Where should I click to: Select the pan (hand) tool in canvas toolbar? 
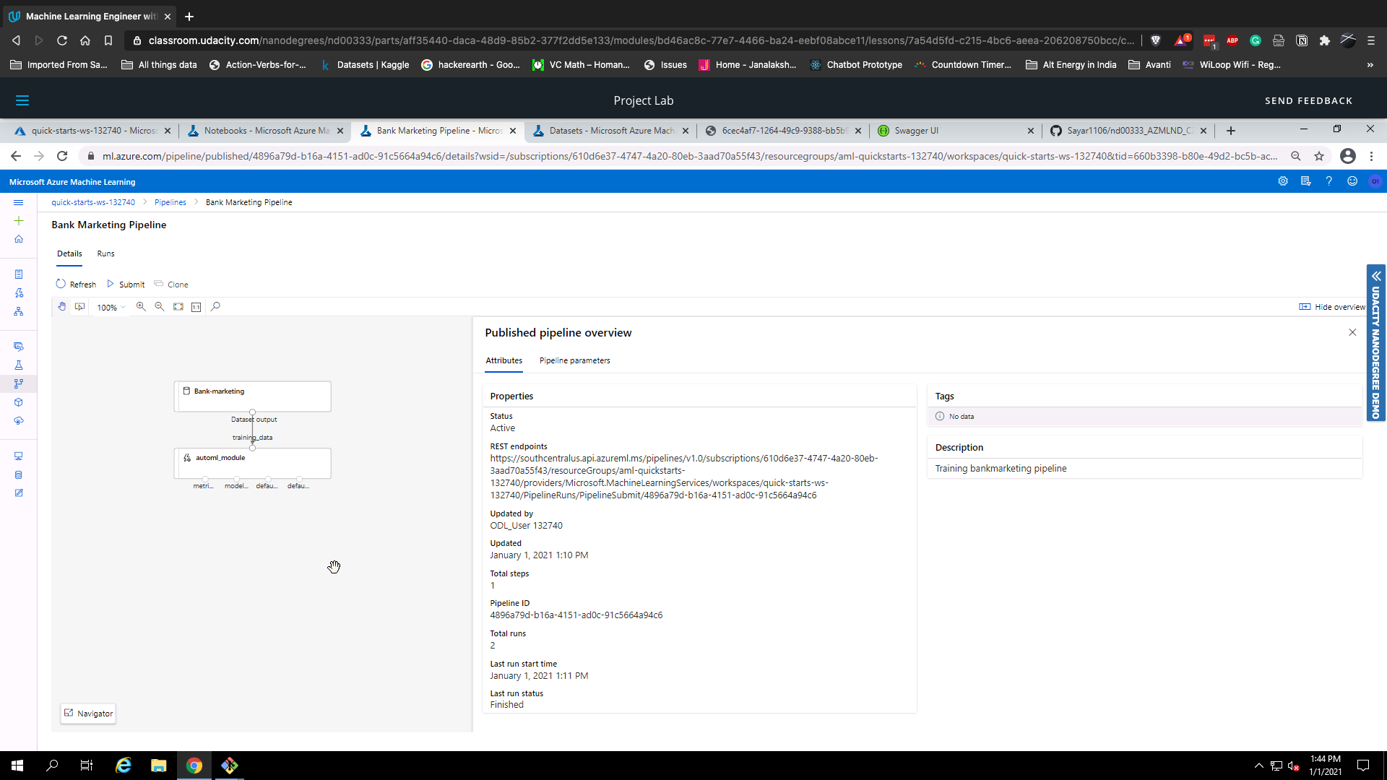tap(62, 307)
